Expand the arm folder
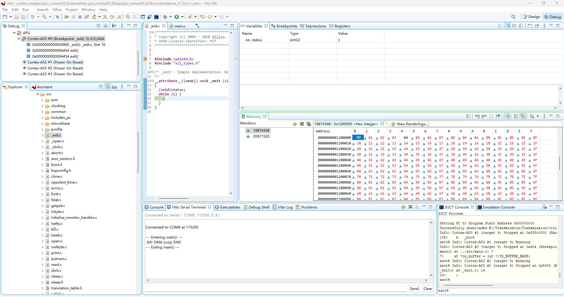The image size is (564, 297). pyautogui.click(x=43, y=100)
